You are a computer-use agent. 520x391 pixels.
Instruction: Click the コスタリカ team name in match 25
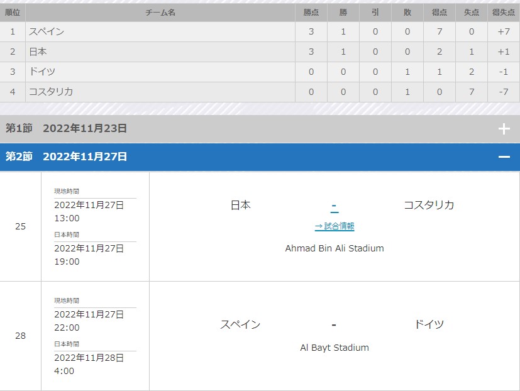point(429,205)
